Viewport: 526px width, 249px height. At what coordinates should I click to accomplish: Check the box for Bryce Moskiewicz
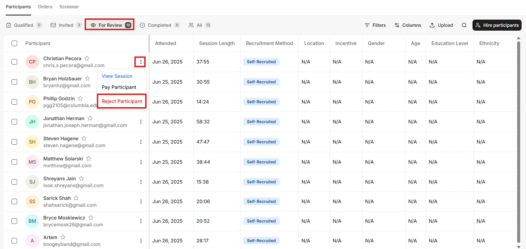[x=14, y=221]
